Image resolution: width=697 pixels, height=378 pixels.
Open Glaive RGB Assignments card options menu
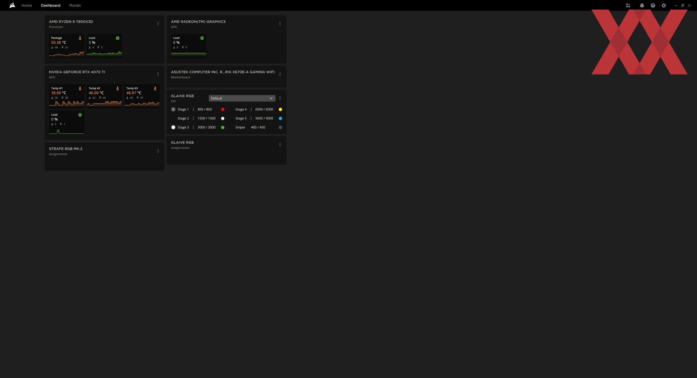(x=280, y=145)
